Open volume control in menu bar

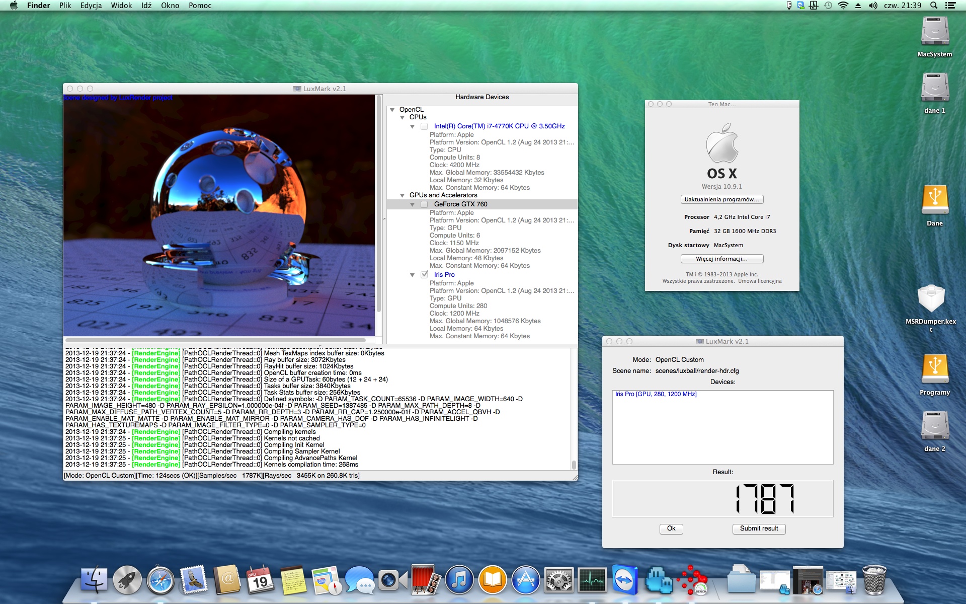(872, 6)
